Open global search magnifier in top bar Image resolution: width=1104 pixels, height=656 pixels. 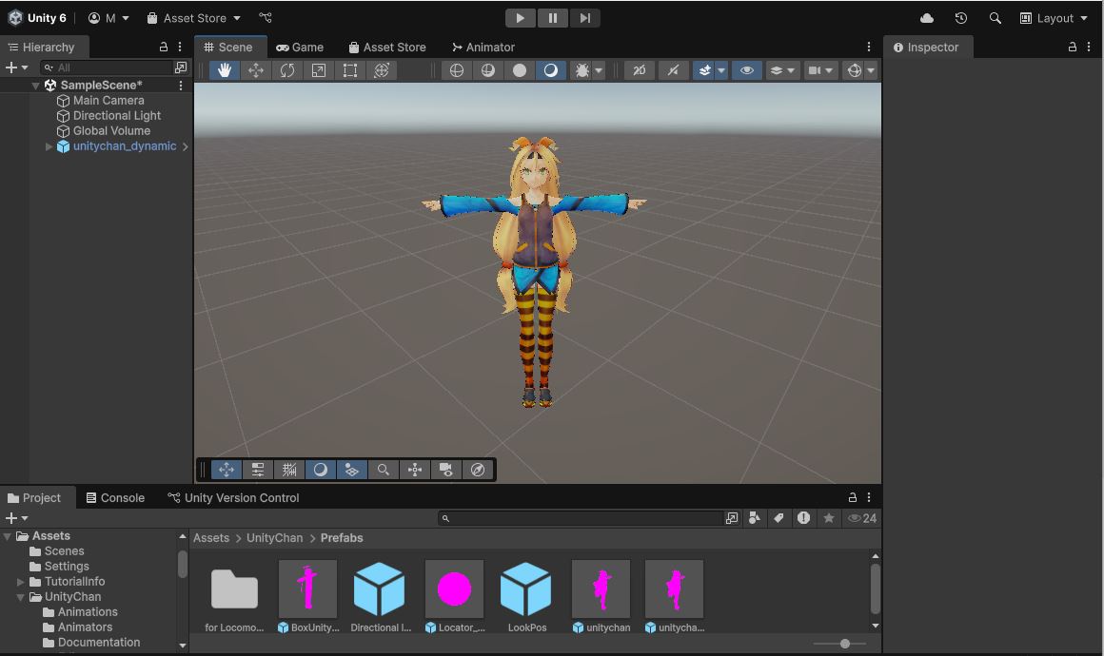pos(995,18)
